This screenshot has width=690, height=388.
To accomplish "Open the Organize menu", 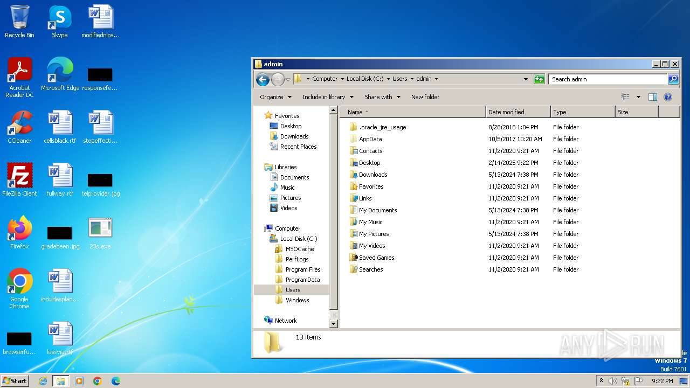I will coord(275,97).
